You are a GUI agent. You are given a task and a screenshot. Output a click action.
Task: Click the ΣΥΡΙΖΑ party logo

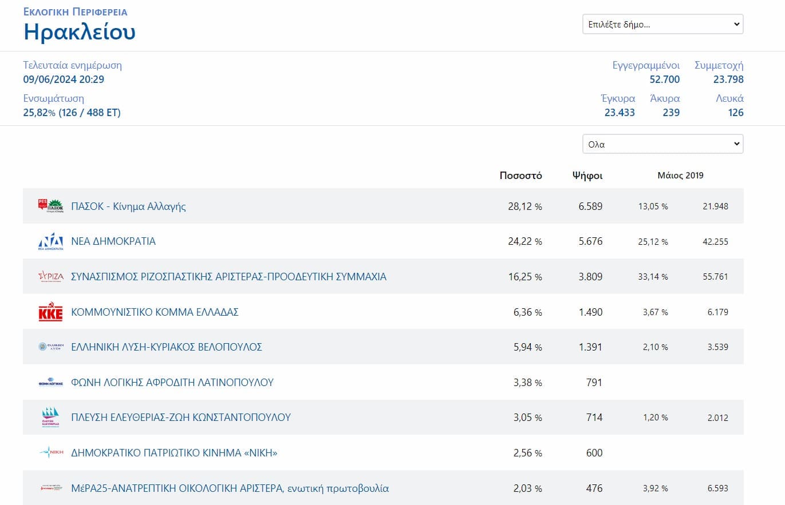[50, 277]
